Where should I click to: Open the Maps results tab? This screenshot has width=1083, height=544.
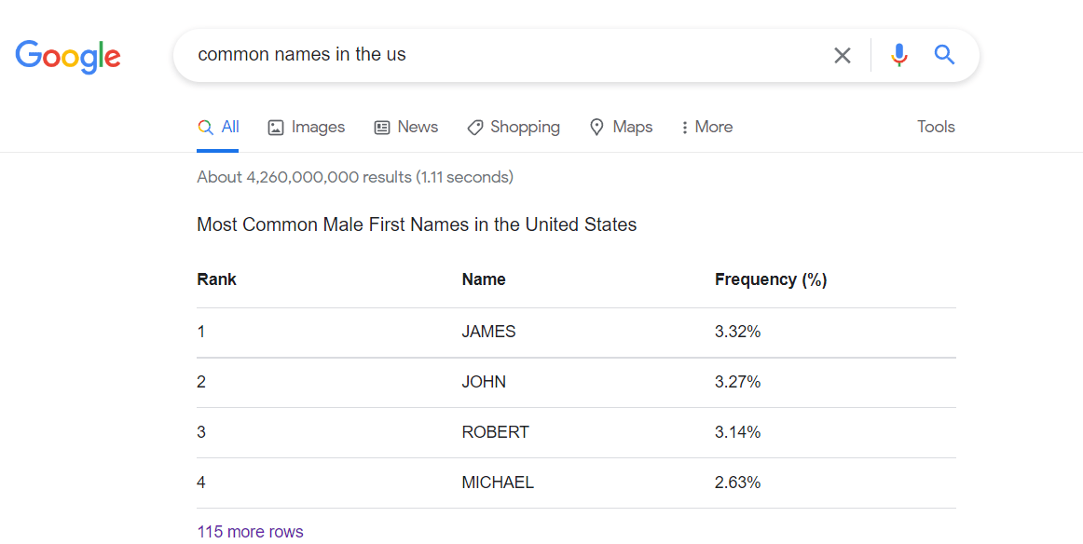click(x=631, y=127)
